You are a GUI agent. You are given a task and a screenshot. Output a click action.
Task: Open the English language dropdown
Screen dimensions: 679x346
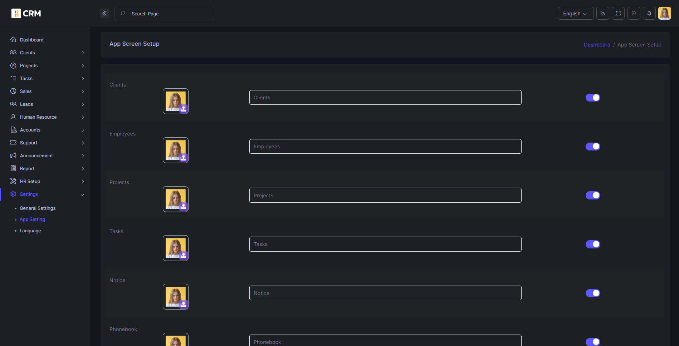[575, 14]
